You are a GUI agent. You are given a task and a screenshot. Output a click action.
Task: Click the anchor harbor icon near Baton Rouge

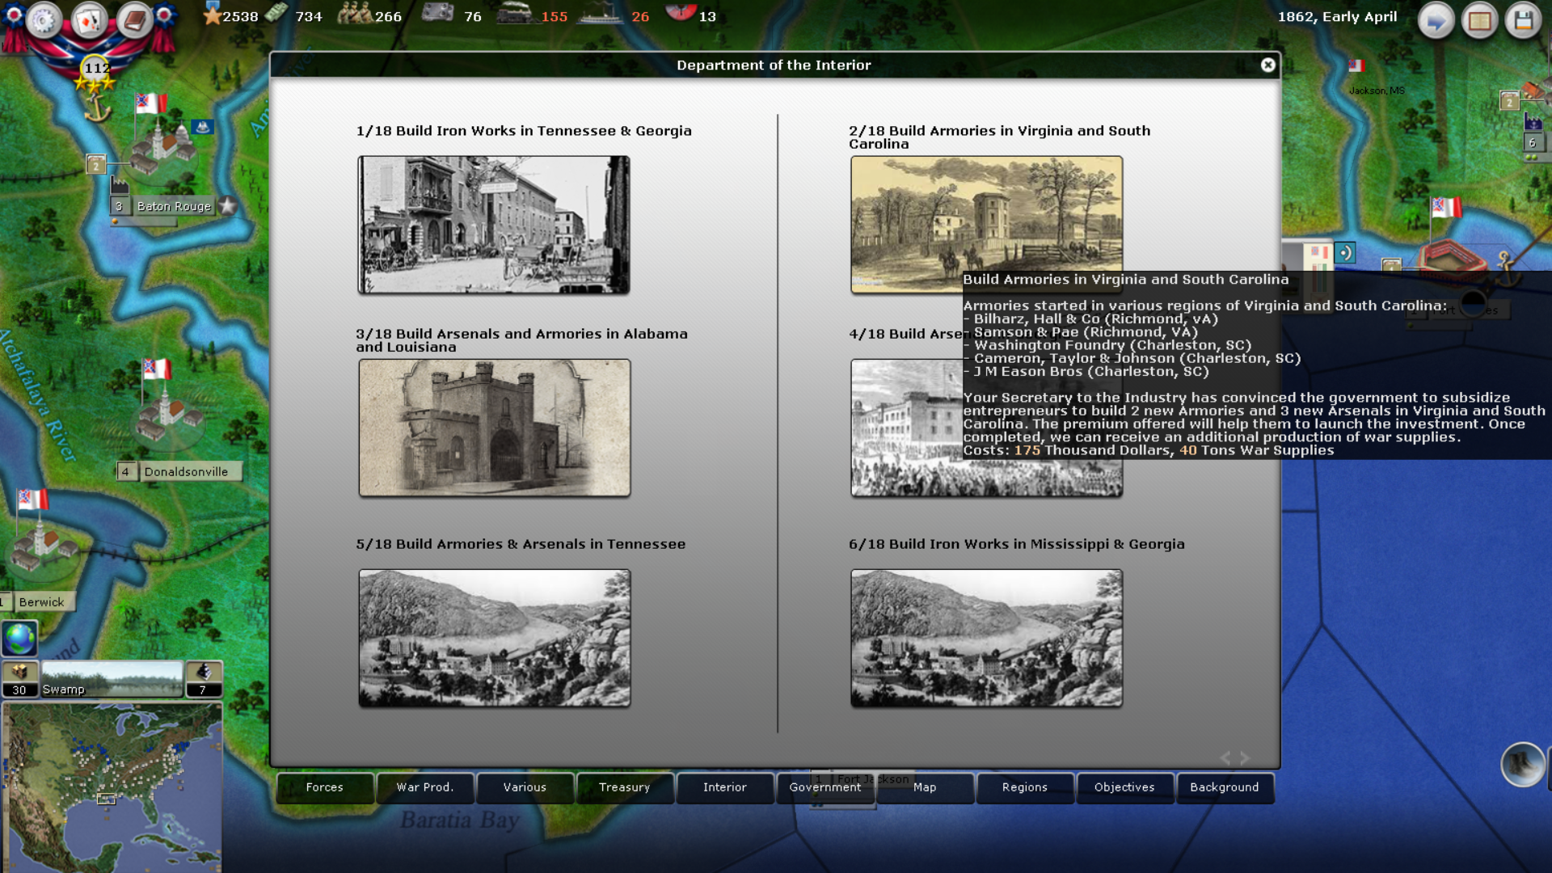pos(98,108)
